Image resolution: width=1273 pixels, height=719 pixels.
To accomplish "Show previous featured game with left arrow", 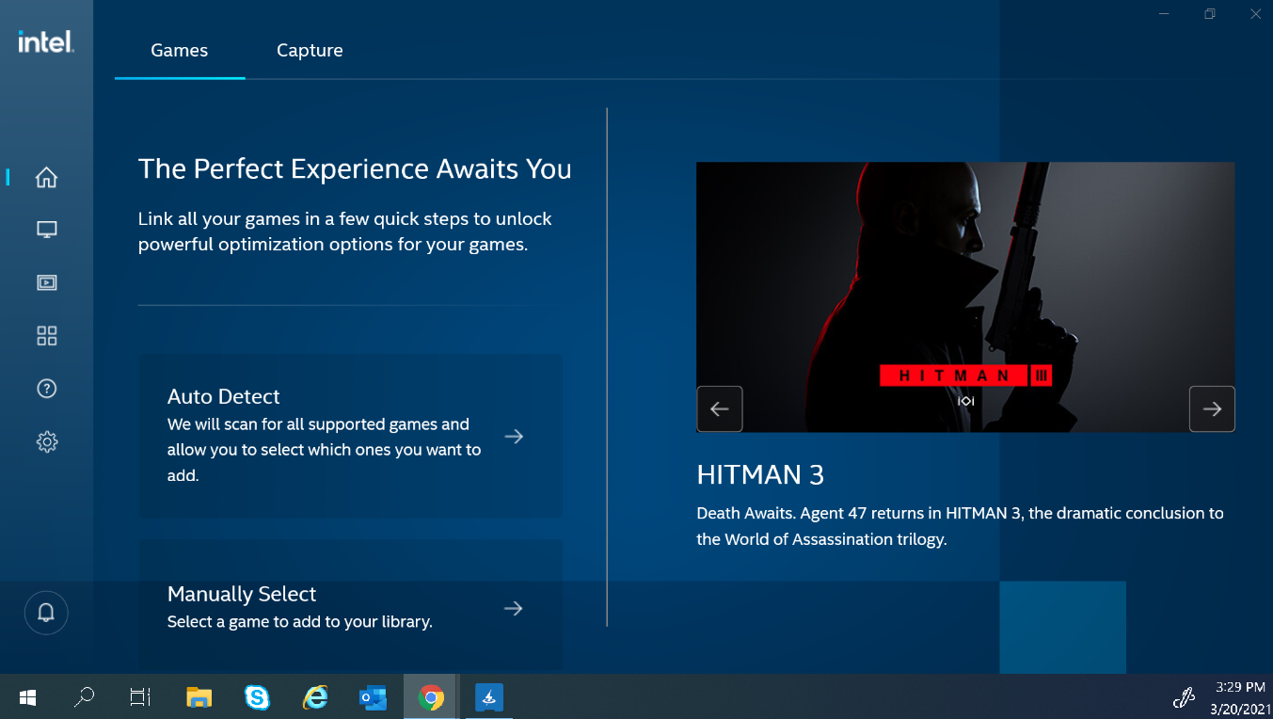I will click(x=720, y=408).
